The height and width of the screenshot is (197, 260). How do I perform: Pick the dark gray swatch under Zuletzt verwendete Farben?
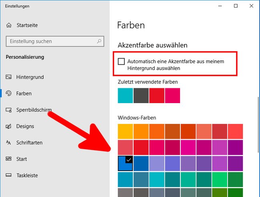141,96
